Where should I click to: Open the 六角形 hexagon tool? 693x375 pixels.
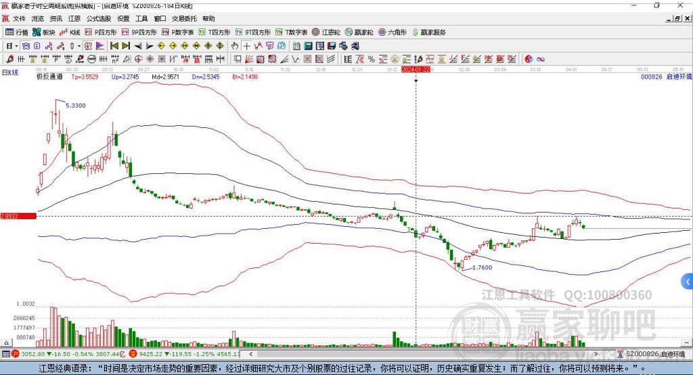tap(393, 32)
